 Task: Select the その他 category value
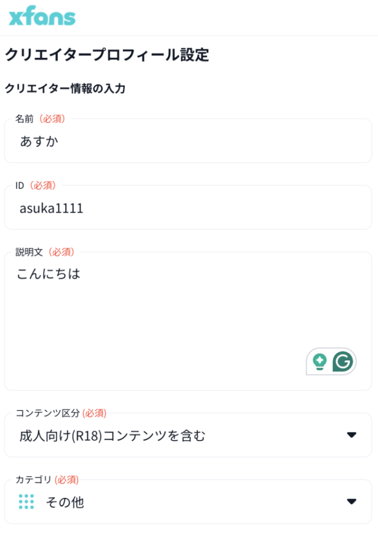[x=65, y=502]
